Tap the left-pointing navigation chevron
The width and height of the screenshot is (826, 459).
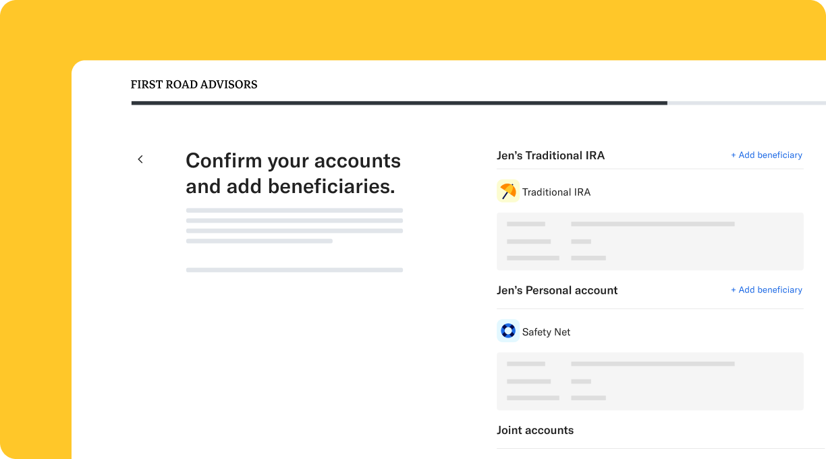pos(140,159)
